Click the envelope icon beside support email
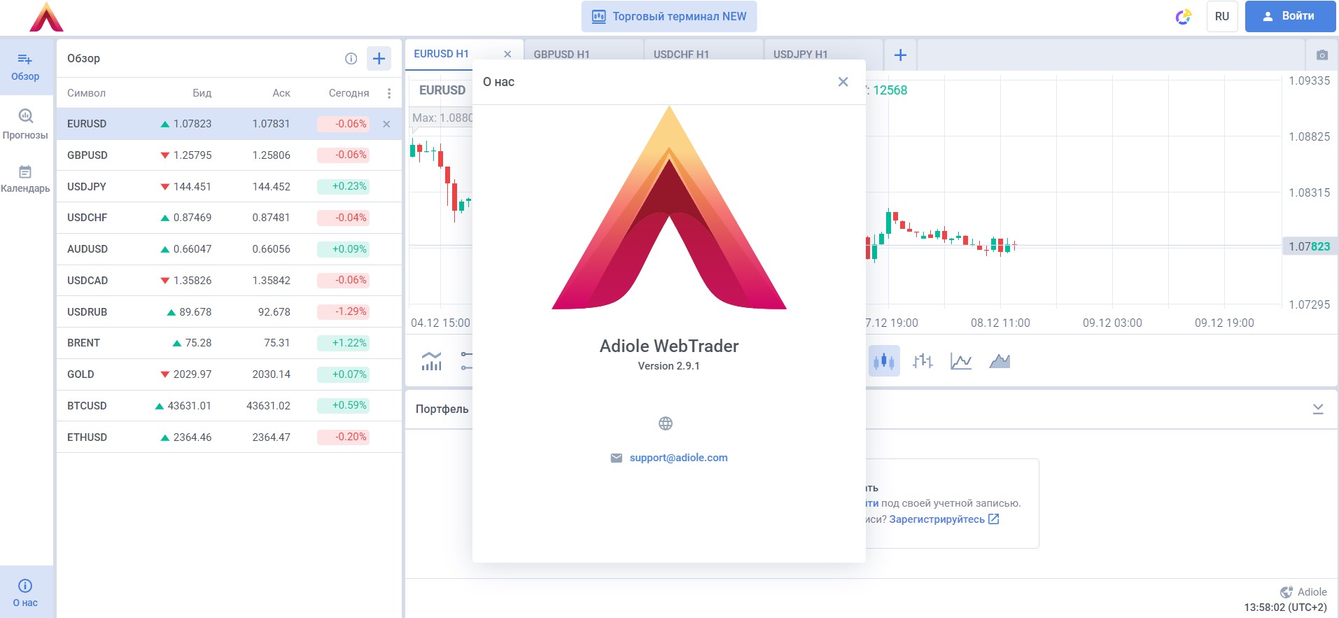 616,458
